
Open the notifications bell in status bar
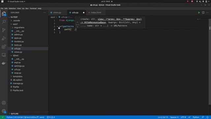tap(207, 117)
